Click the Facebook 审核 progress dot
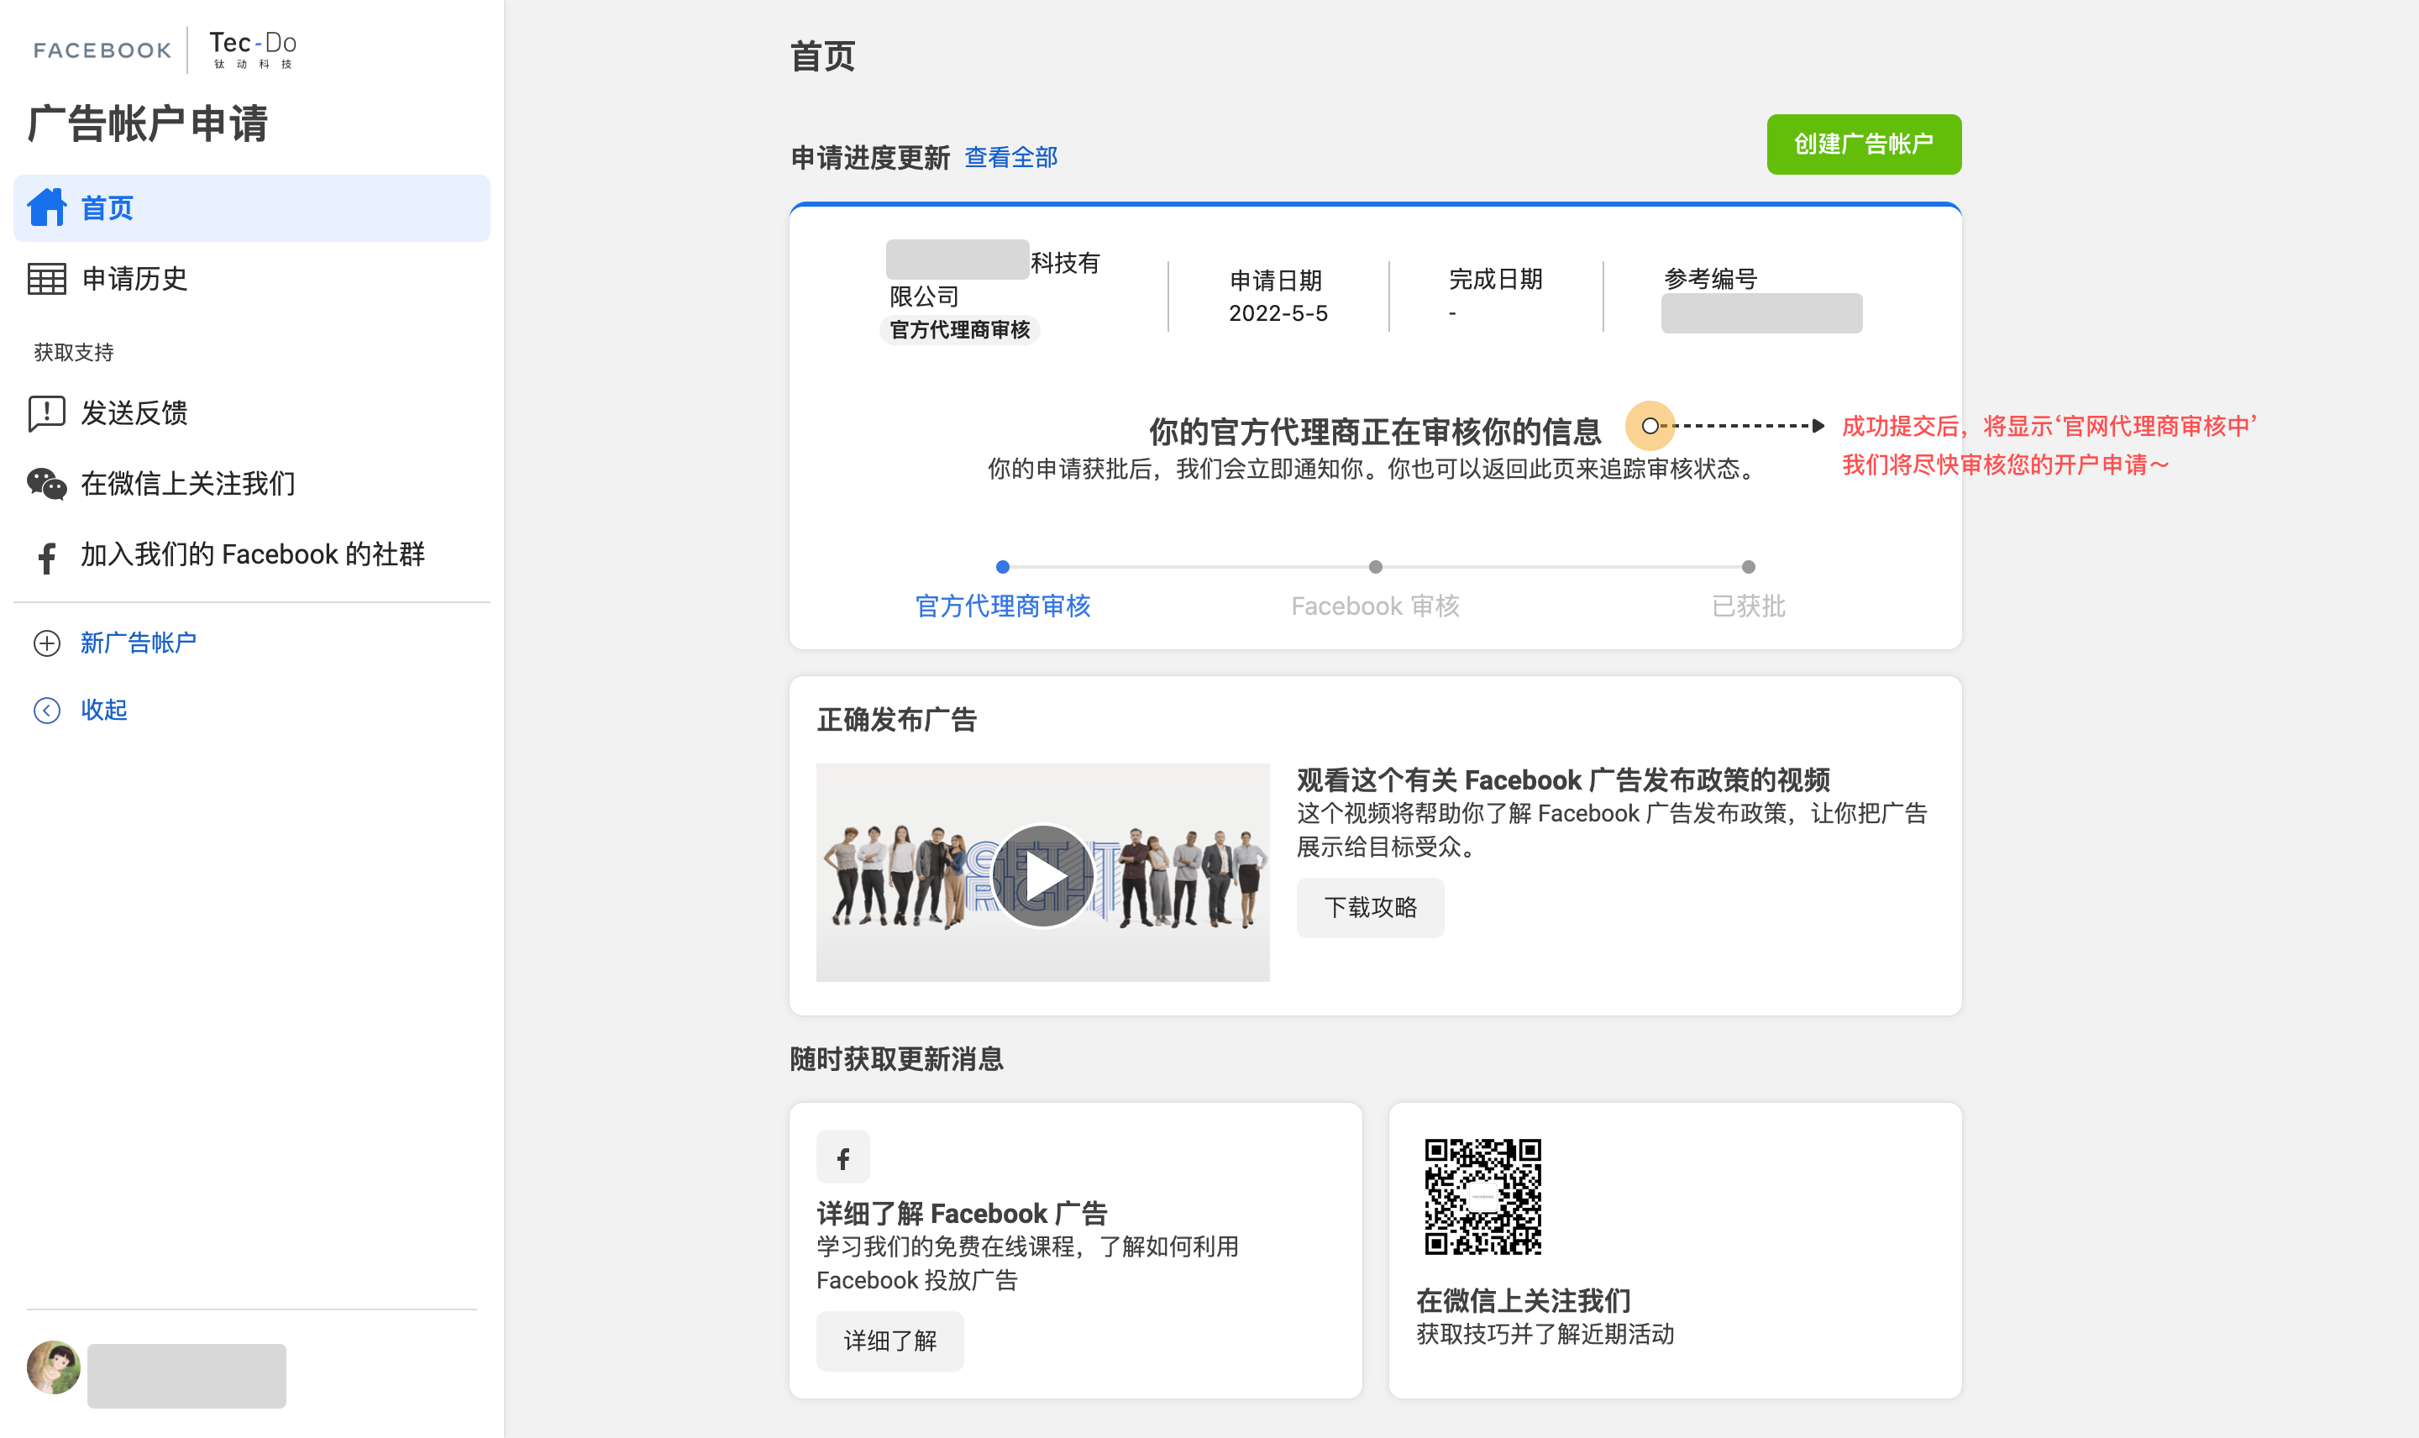 pos(1375,567)
